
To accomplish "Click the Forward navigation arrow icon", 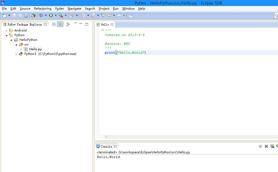I will click(x=119, y=16).
